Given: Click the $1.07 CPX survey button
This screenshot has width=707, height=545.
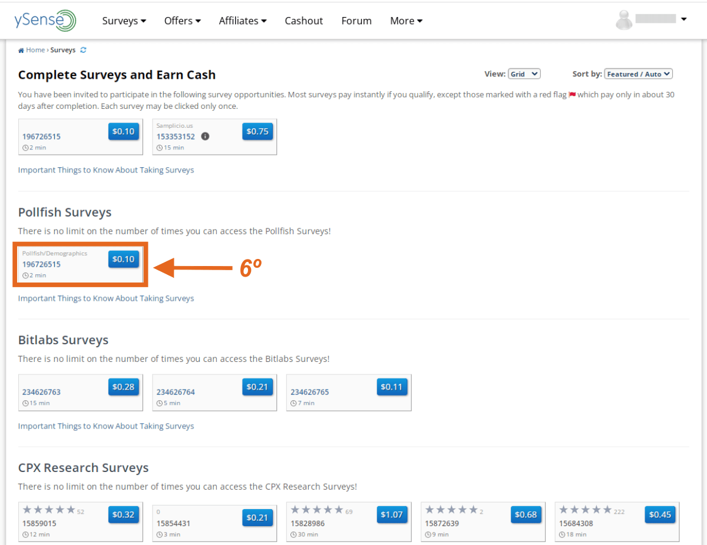Looking at the screenshot, I should tap(392, 514).
